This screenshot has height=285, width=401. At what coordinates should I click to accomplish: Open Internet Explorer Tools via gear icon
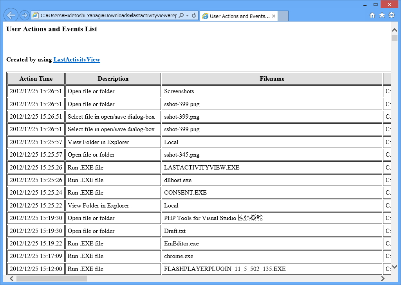[x=392, y=16]
